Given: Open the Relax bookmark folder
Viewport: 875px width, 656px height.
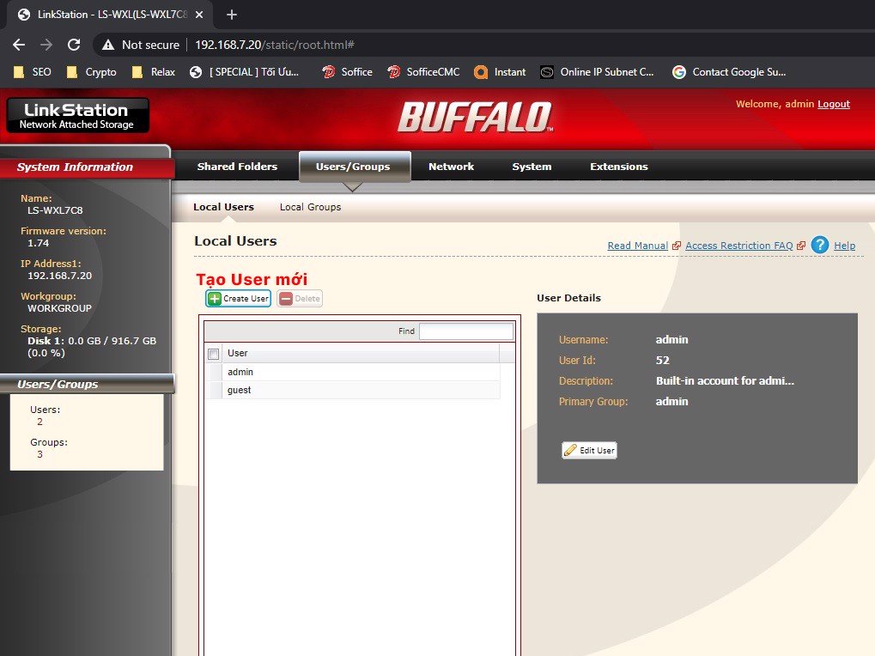Looking at the screenshot, I should [x=154, y=72].
